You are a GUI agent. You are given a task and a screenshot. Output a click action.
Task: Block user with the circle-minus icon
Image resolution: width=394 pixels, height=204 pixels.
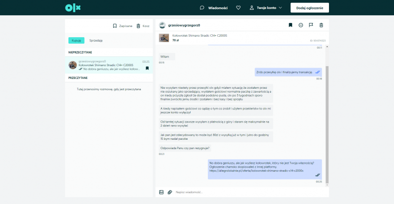[300, 25]
